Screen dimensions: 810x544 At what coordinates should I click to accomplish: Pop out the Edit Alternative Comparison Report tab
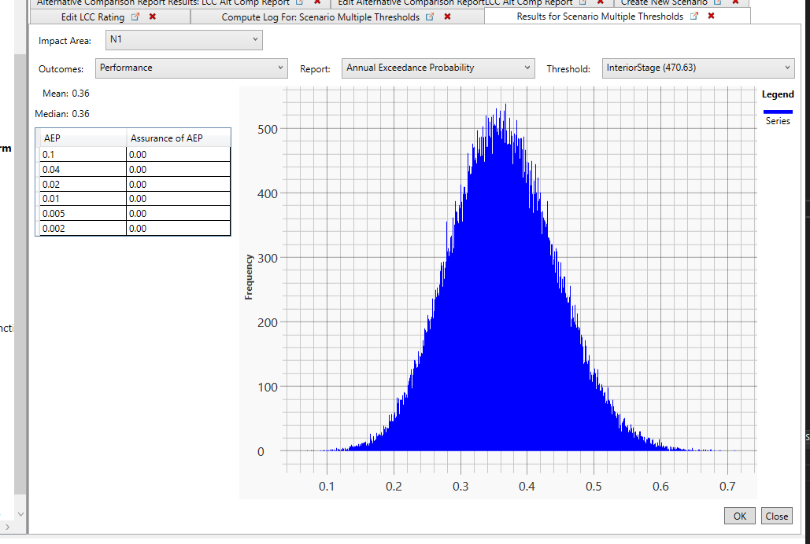click(x=581, y=2)
